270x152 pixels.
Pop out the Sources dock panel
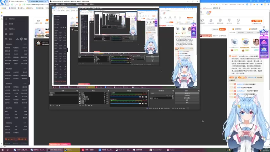(x=108, y=91)
